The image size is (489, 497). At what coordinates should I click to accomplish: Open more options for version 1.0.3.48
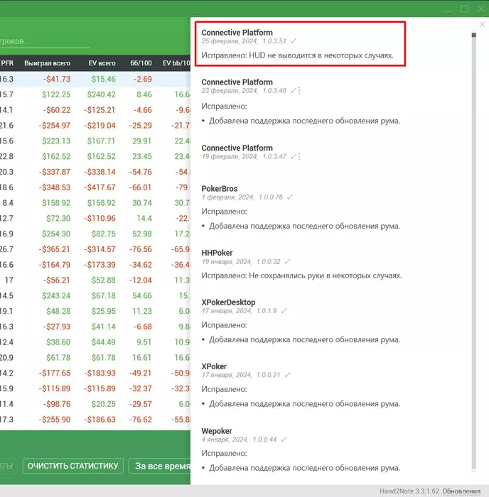pyautogui.click(x=299, y=91)
